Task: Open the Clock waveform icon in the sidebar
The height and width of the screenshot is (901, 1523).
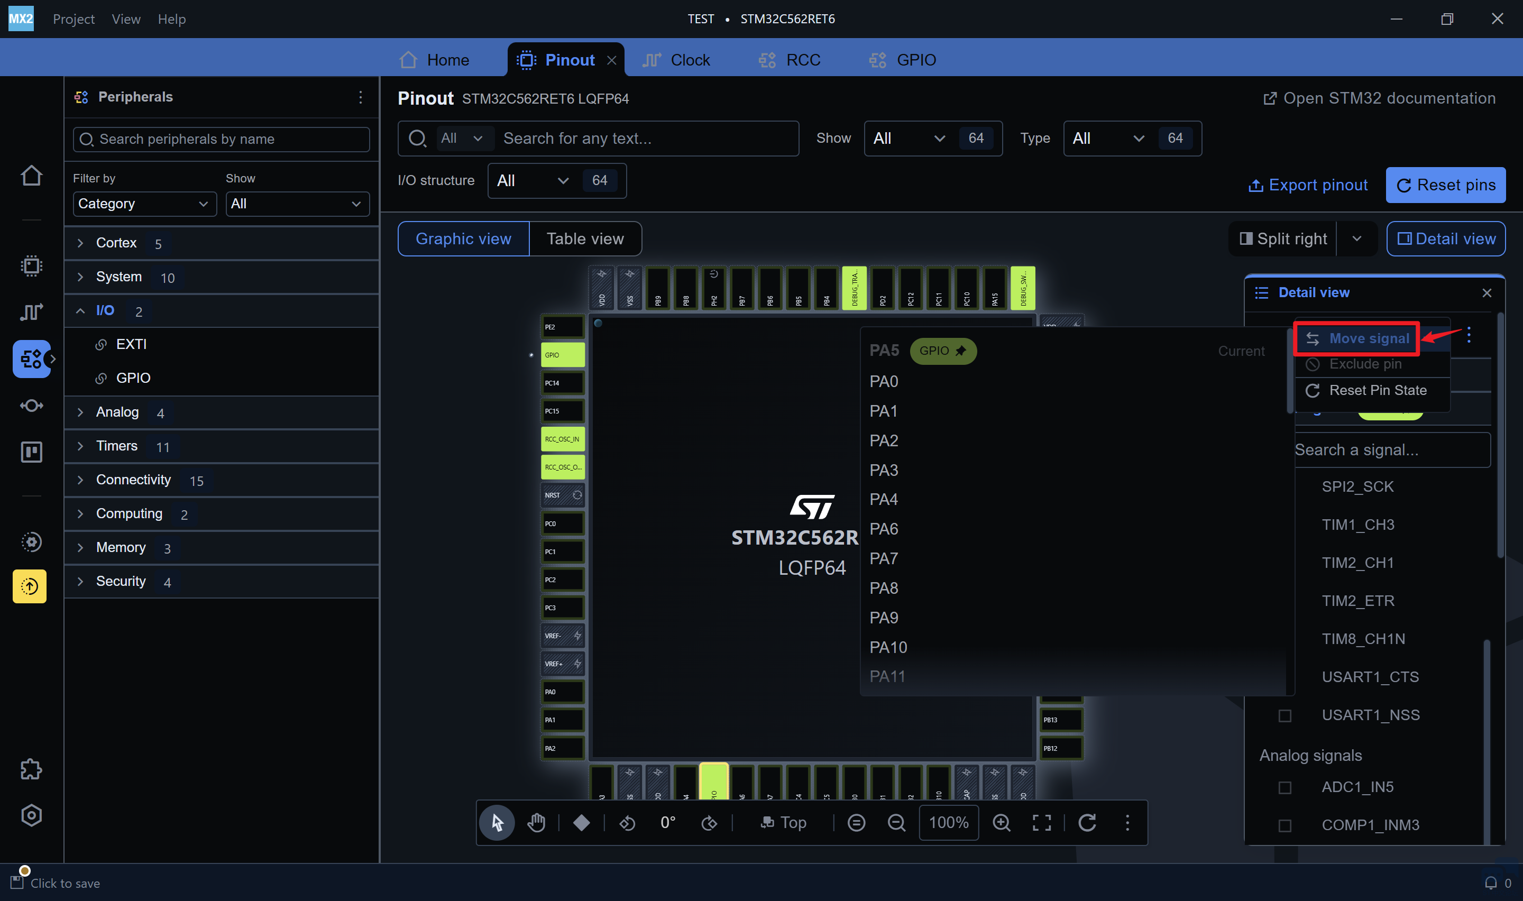Action: (x=31, y=312)
